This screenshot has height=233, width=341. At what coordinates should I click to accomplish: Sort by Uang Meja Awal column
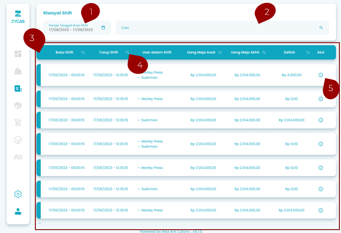click(220, 52)
